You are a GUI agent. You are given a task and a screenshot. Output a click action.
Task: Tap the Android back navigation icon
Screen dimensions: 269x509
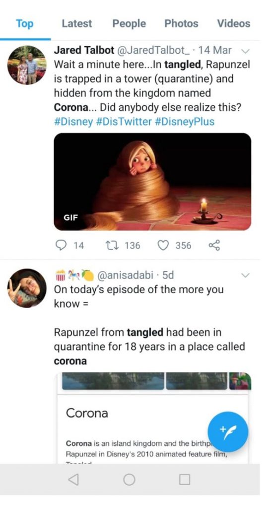[x=73, y=479]
